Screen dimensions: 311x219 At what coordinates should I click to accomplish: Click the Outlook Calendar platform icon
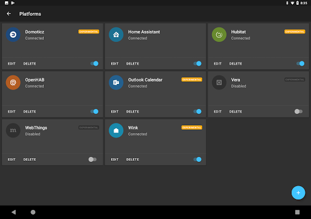[116, 83]
